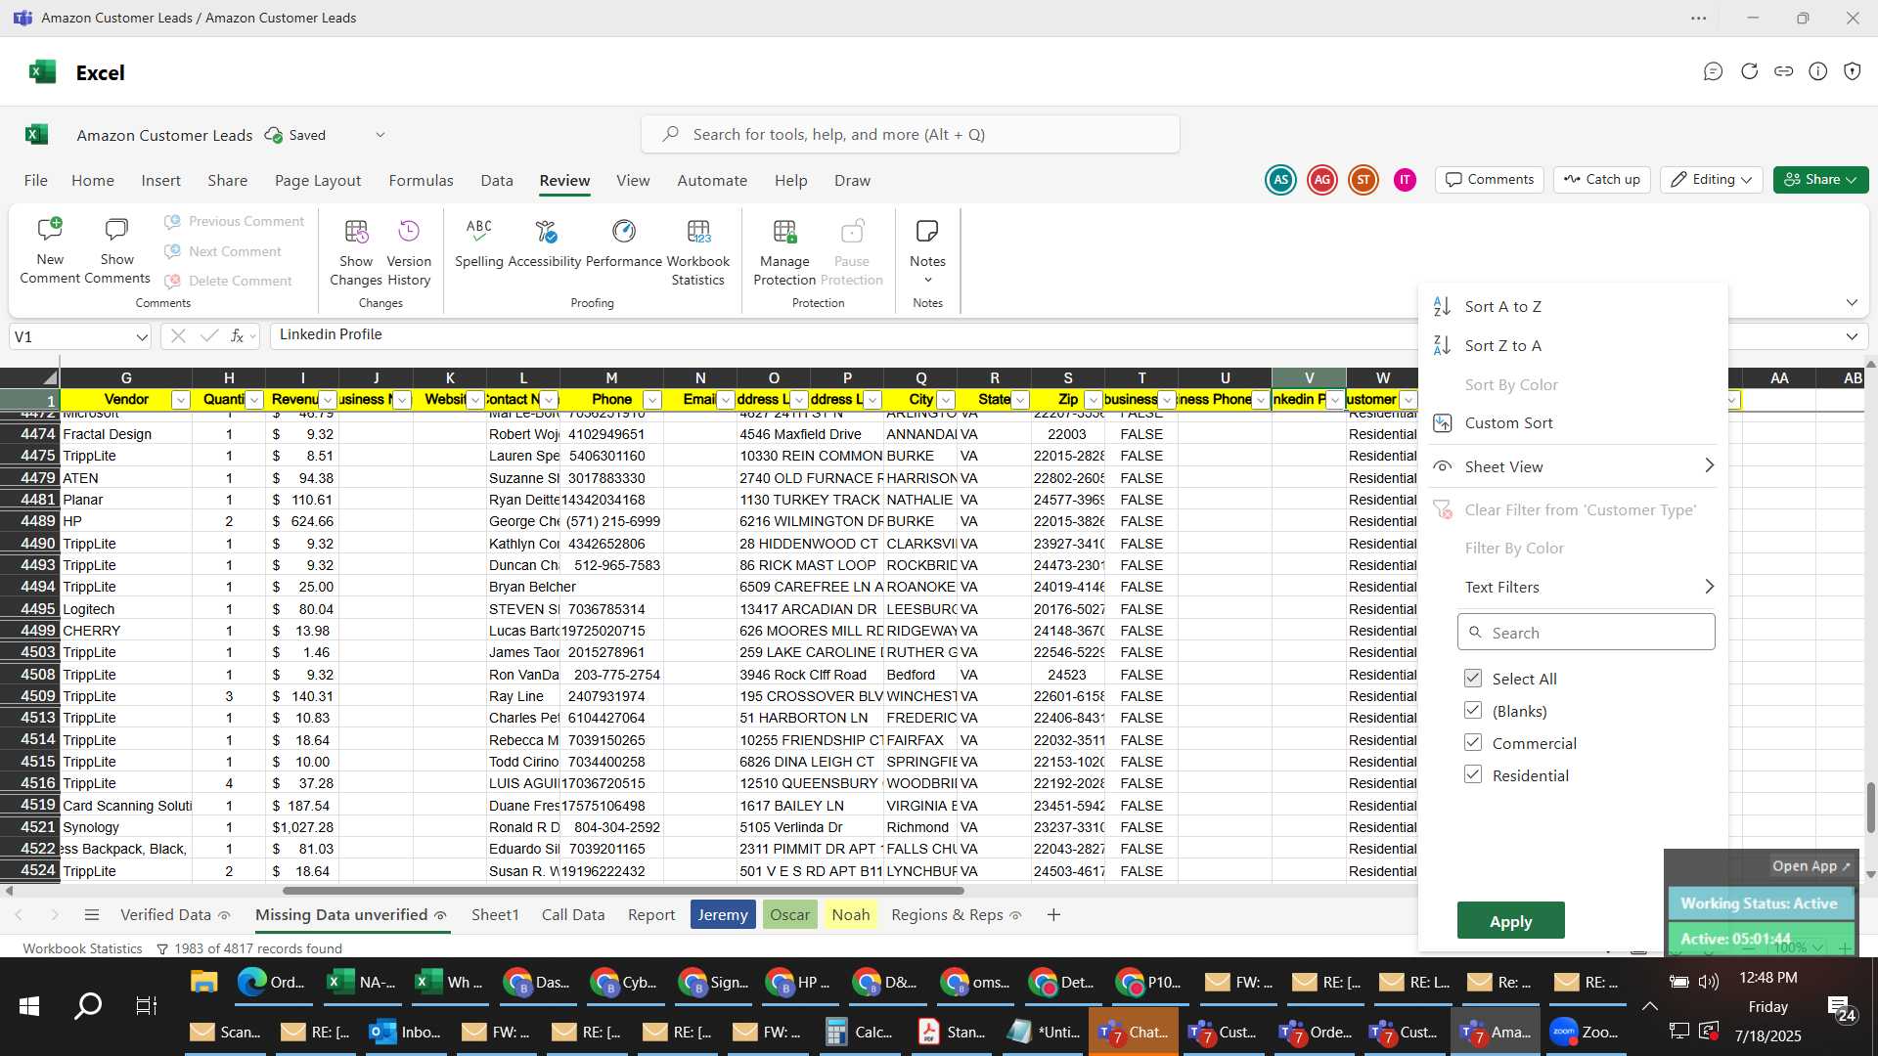Open Workbook Statistics in ribbon
Screen dimensions: 1878x1056
tap(698, 252)
